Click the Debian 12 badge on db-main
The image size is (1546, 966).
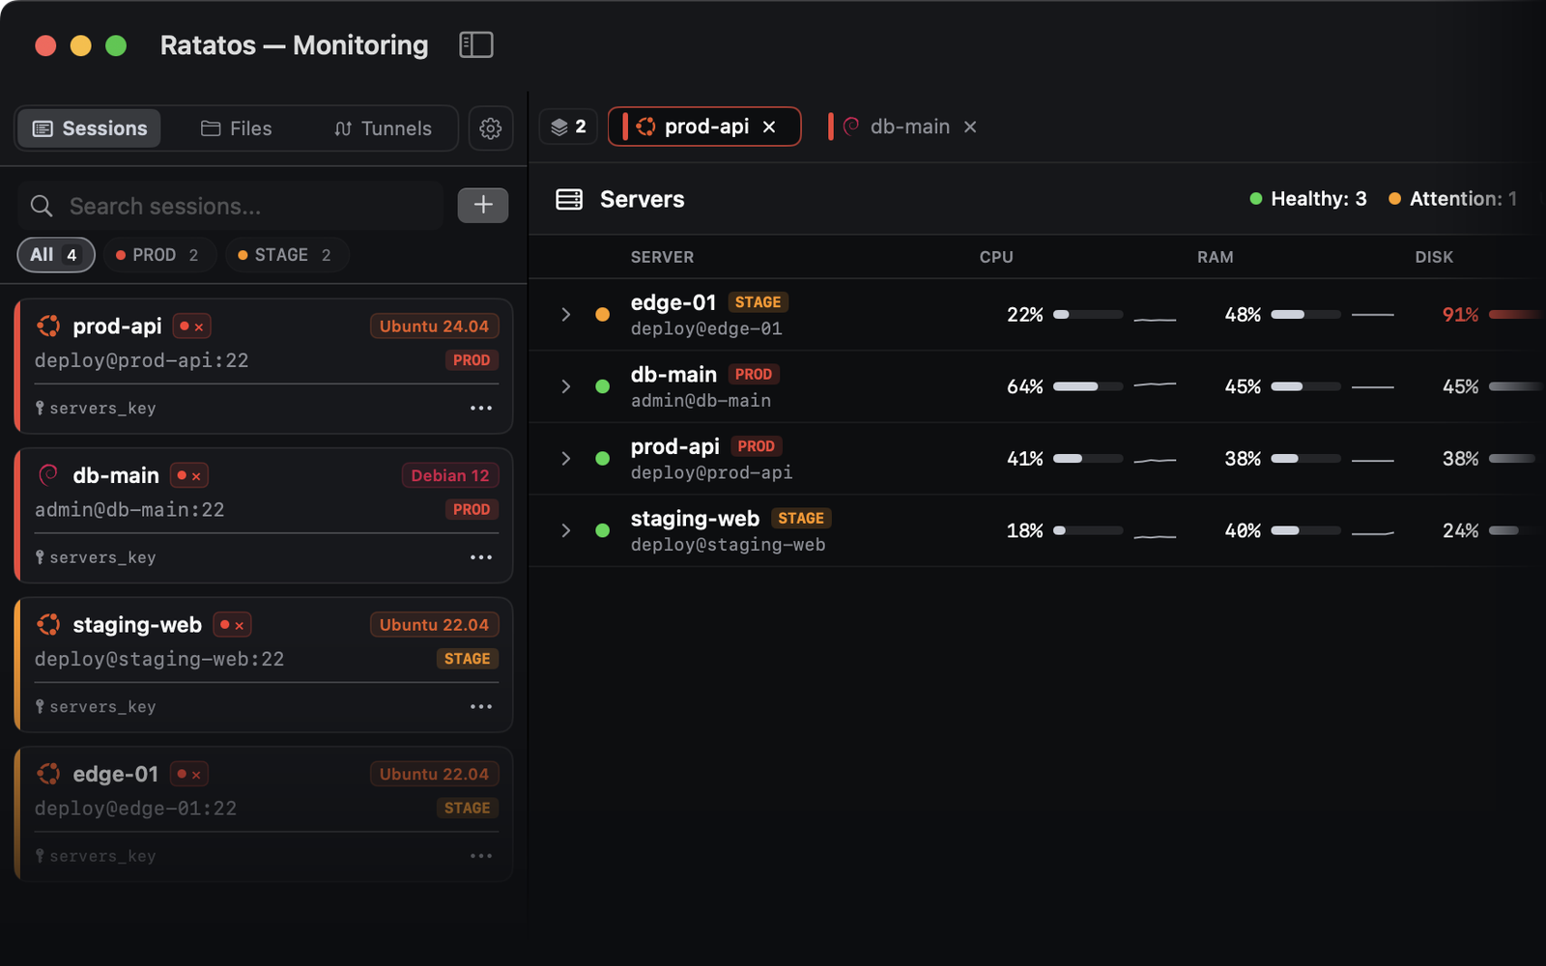pos(450,475)
